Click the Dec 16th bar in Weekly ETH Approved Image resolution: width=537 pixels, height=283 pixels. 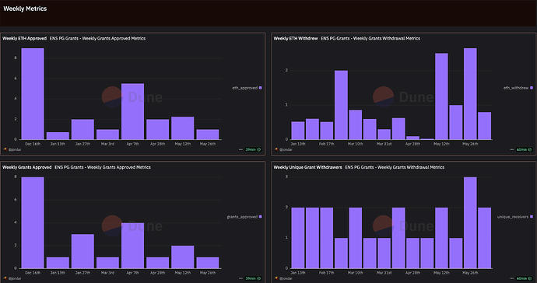click(x=33, y=94)
